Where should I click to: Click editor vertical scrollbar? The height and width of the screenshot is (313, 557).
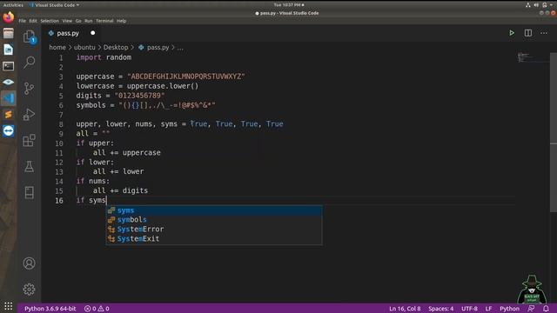tap(554, 132)
